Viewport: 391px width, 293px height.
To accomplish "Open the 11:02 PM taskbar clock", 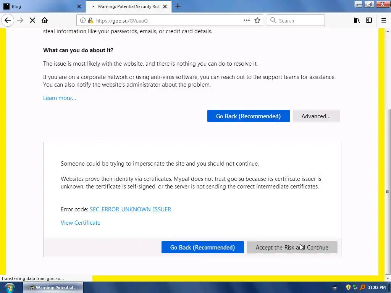I will 377,287.
